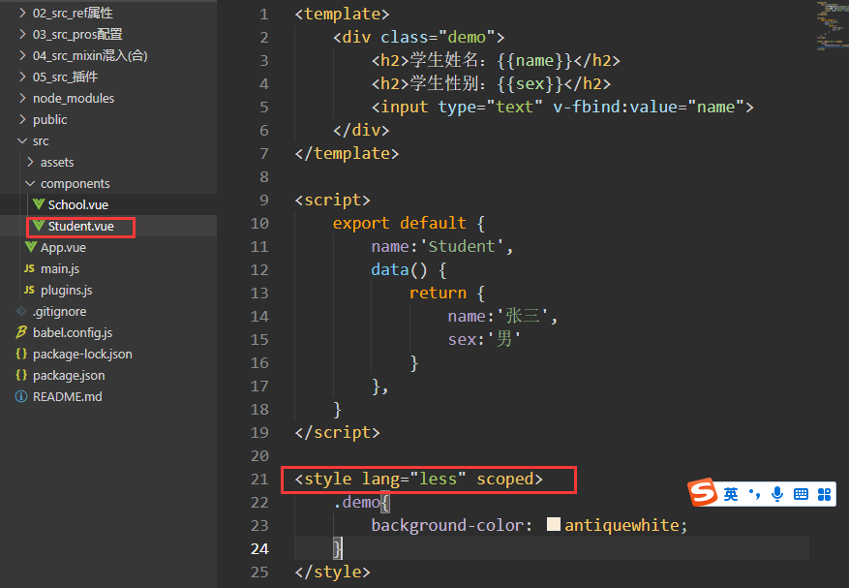849x588 pixels.
Task: Expand the 05_src_插件 folder chevron
Action: coord(22,77)
